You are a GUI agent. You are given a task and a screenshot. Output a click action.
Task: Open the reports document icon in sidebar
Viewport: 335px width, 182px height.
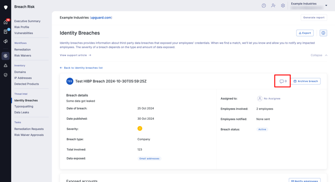5,32
